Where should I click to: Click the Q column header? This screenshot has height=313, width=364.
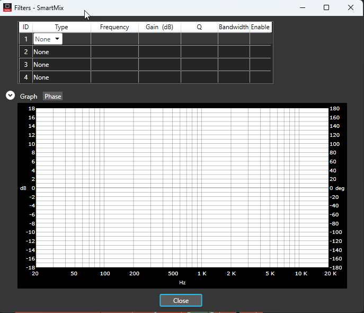(199, 27)
